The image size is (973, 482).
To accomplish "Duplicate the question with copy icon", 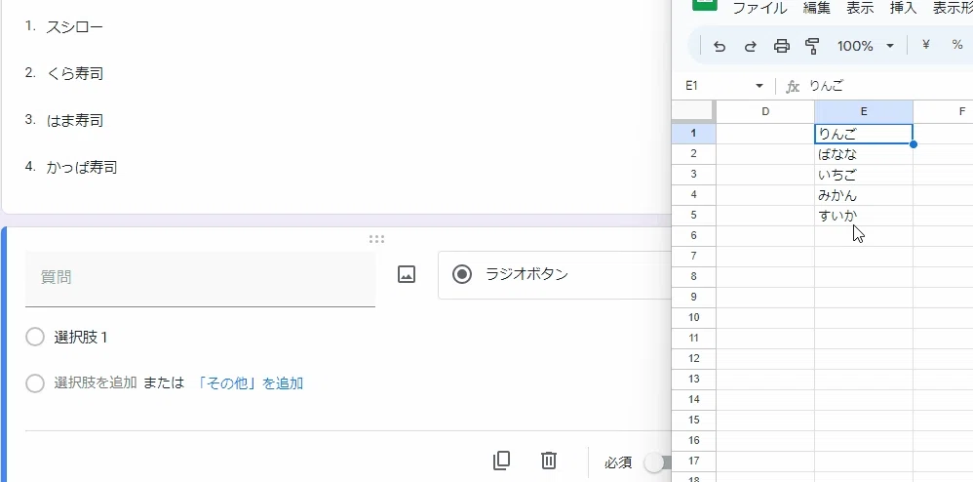I will [x=501, y=461].
